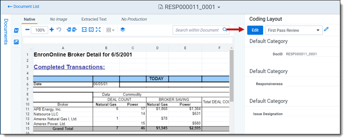Screen dimensions: 346x140
Task: Click the 100% zoom level field
Action: coord(40,30)
